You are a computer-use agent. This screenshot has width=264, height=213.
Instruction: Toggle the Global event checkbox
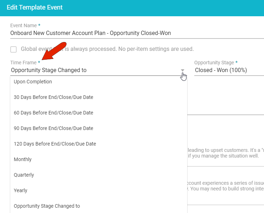click(13, 49)
